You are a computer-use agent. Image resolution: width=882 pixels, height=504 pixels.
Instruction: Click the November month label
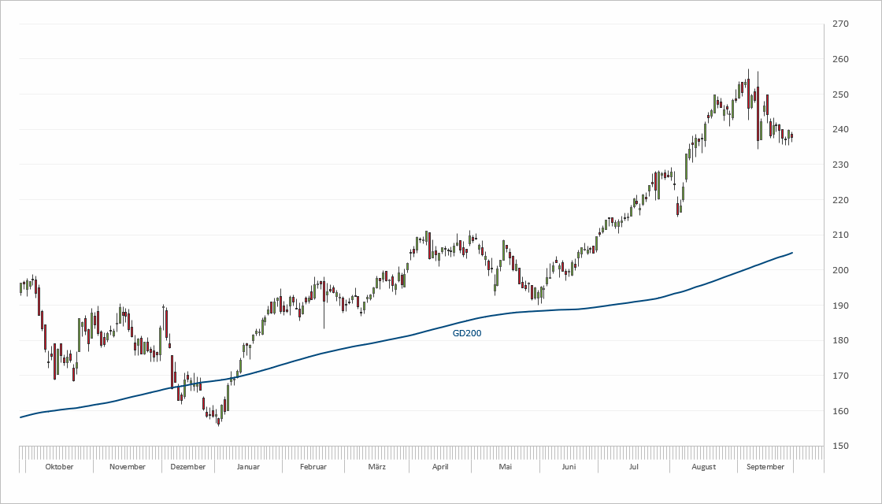[x=128, y=466]
